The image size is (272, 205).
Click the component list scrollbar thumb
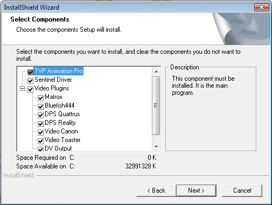pyautogui.click(x=156, y=105)
